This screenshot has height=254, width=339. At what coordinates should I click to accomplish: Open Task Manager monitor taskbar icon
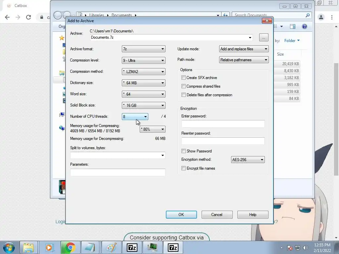(152, 247)
